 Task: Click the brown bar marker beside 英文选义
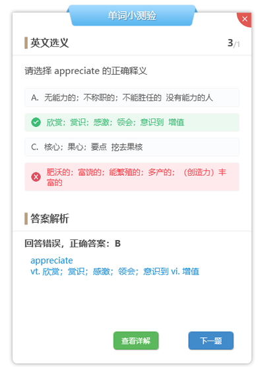(x=26, y=43)
